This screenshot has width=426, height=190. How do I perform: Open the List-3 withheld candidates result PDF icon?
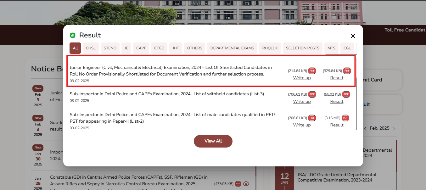click(346, 94)
